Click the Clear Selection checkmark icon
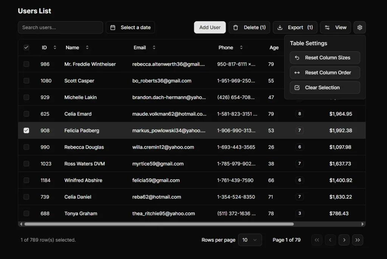The width and height of the screenshot is (387, 259). (297, 87)
